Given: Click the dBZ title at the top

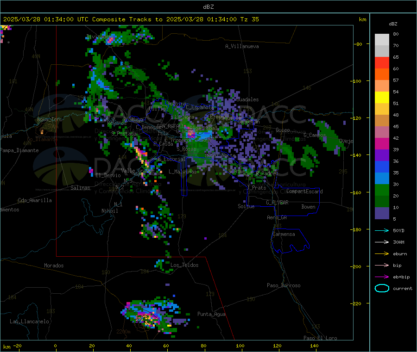Looking at the screenshot, I should 208,7.
